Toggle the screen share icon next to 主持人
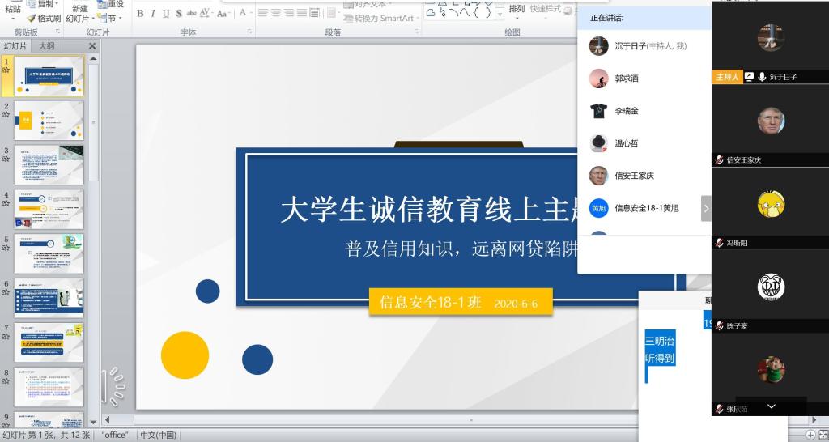 point(749,77)
